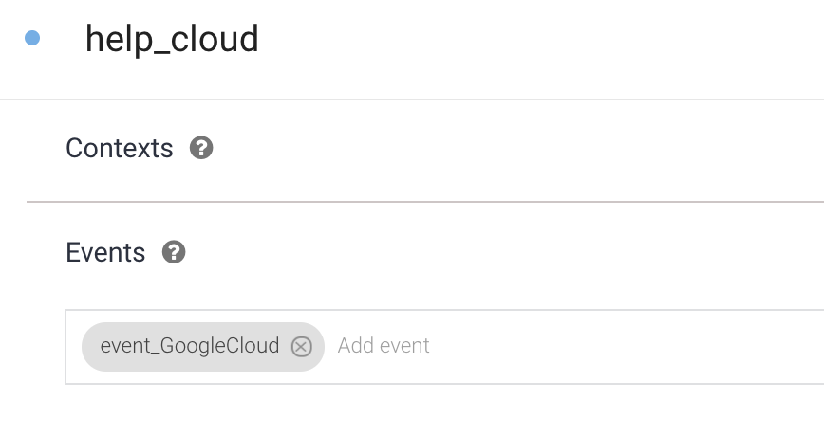Click the Events heading text
The image size is (824, 436).
coord(105,253)
